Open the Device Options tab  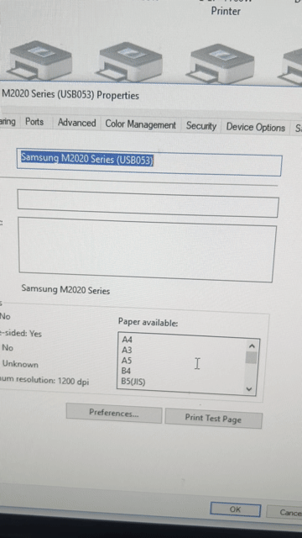255,127
